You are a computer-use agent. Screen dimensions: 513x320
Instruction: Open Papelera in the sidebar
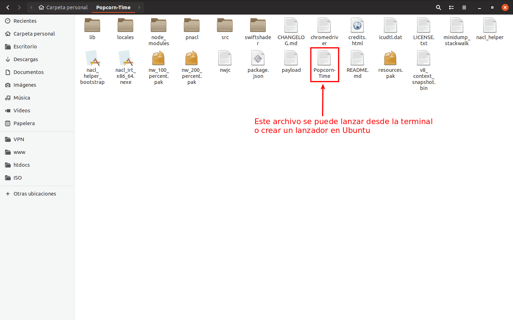[x=37, y=123]
